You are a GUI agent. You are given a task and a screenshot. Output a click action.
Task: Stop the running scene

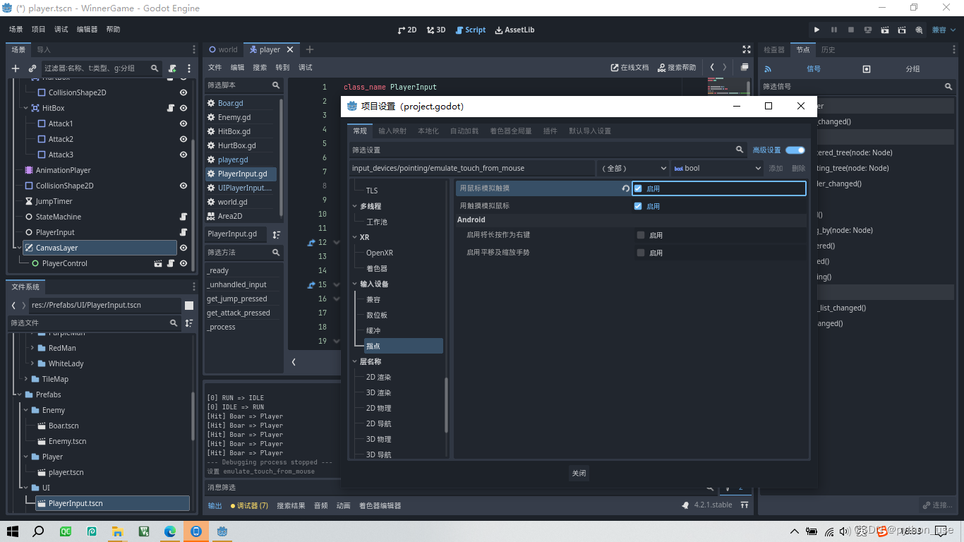pyautogui.click(x=850, y=30)
